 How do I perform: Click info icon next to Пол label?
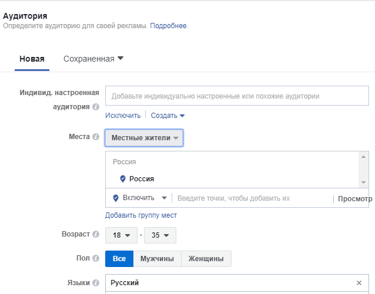click(96, 258)
